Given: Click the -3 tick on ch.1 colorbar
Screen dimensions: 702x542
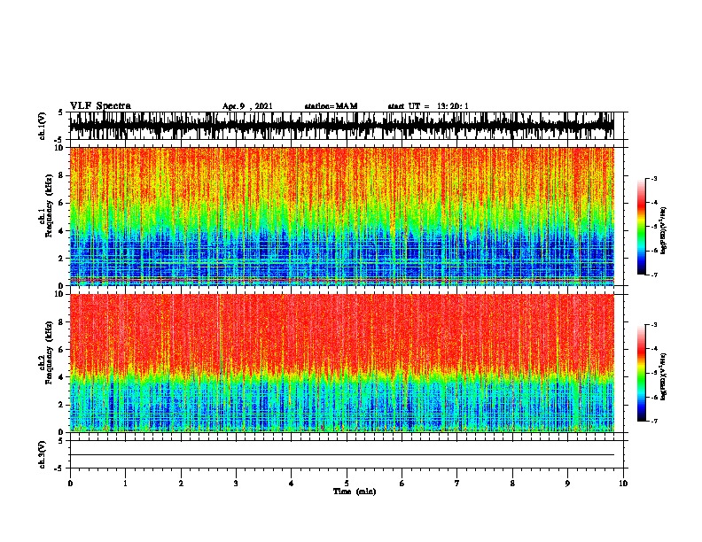Looking at the screenshot, I should [653, 178].
